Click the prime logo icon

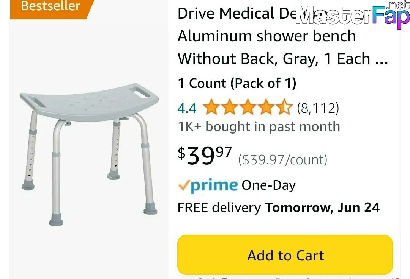pyautogui.click(x=208, y=185)
